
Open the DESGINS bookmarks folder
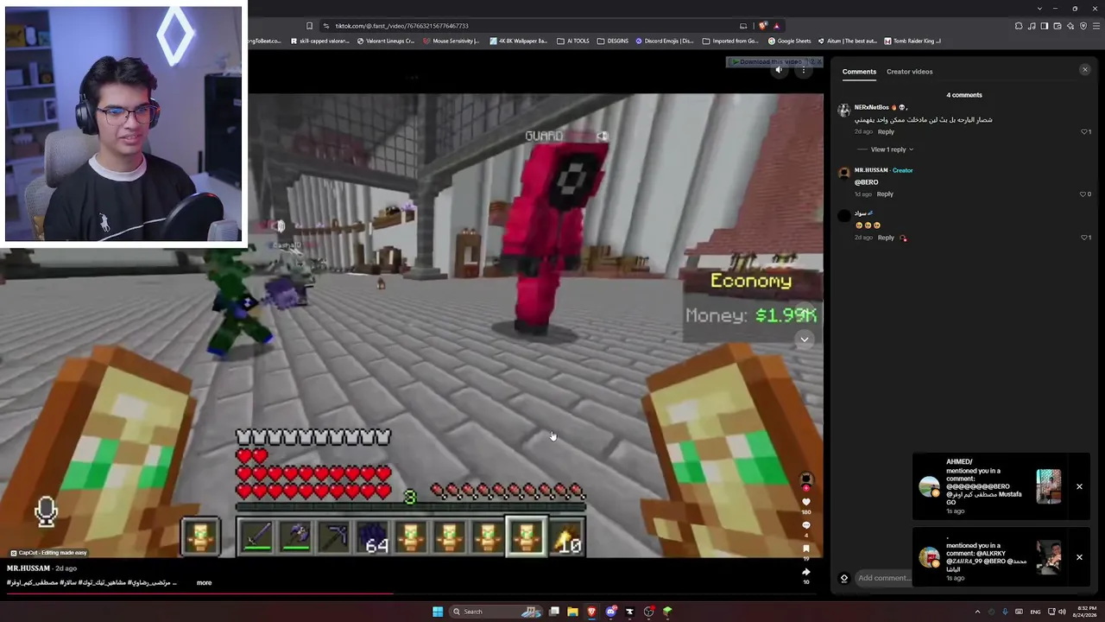click(x=612, y=41)
